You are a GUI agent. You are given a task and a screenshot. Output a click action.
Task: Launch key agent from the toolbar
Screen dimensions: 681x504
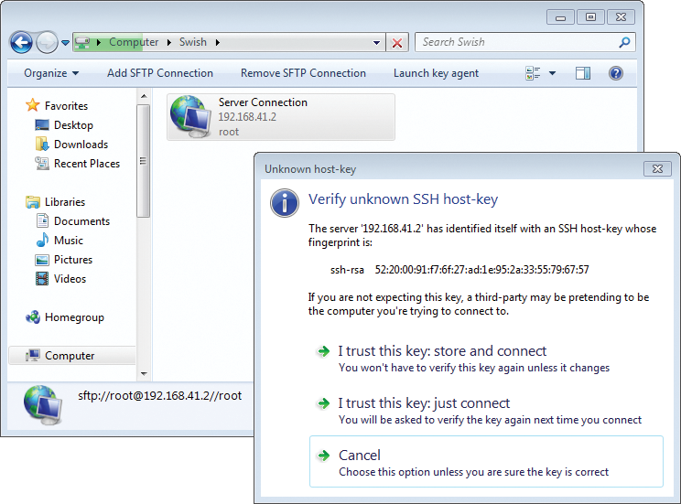coord(436,73)
